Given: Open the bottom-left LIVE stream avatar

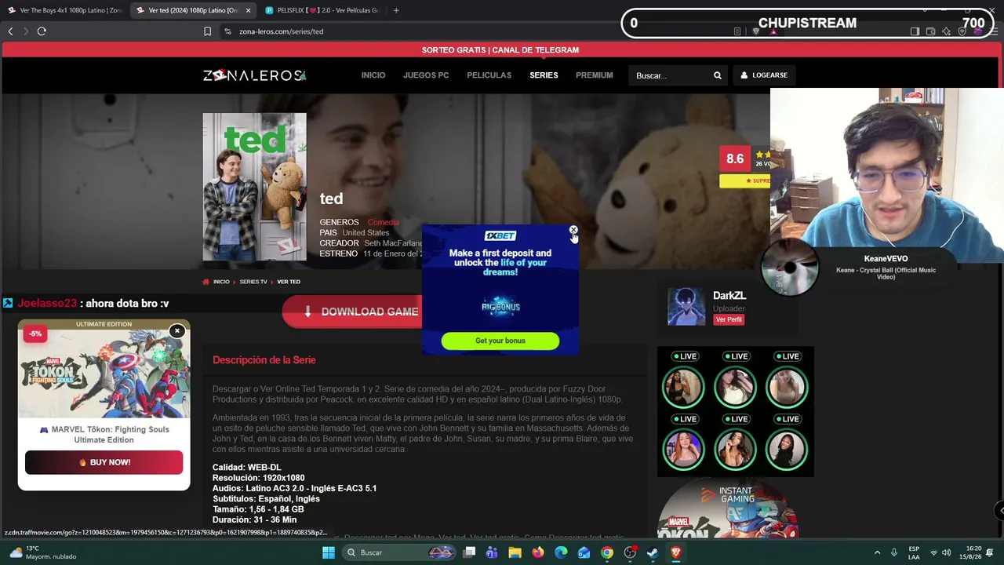Looking at the screenshot, I should pyautogui.click(x=683, y=449).
